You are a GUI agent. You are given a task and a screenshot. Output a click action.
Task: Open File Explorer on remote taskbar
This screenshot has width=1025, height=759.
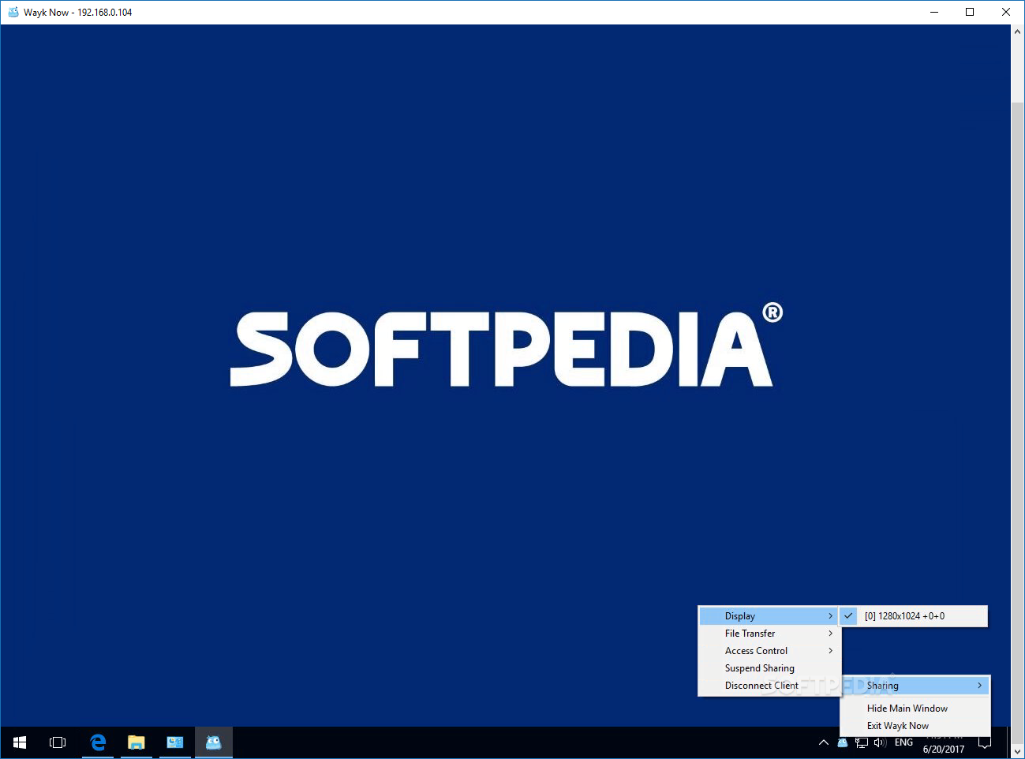[x=137, y=742]
